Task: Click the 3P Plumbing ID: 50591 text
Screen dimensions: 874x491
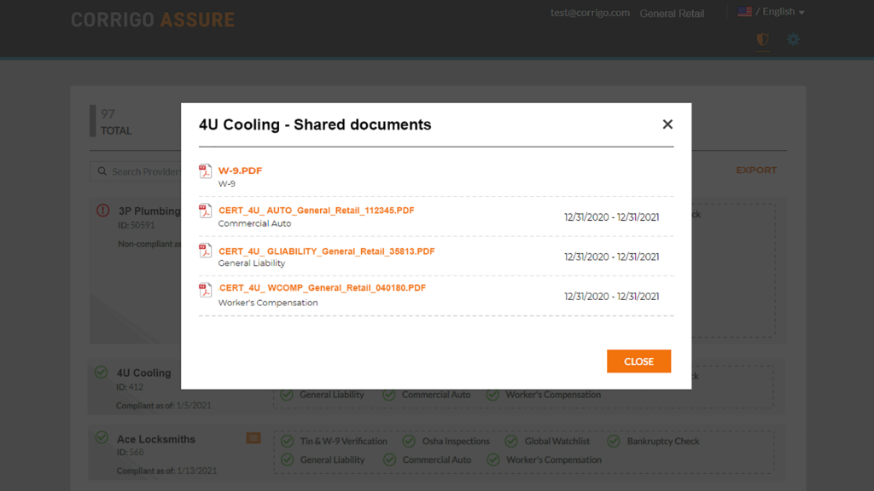Action: (x=136, y=225)
